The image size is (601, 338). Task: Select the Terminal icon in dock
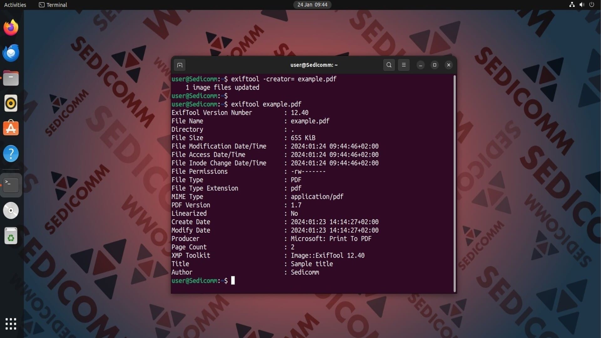click(11, 185)
